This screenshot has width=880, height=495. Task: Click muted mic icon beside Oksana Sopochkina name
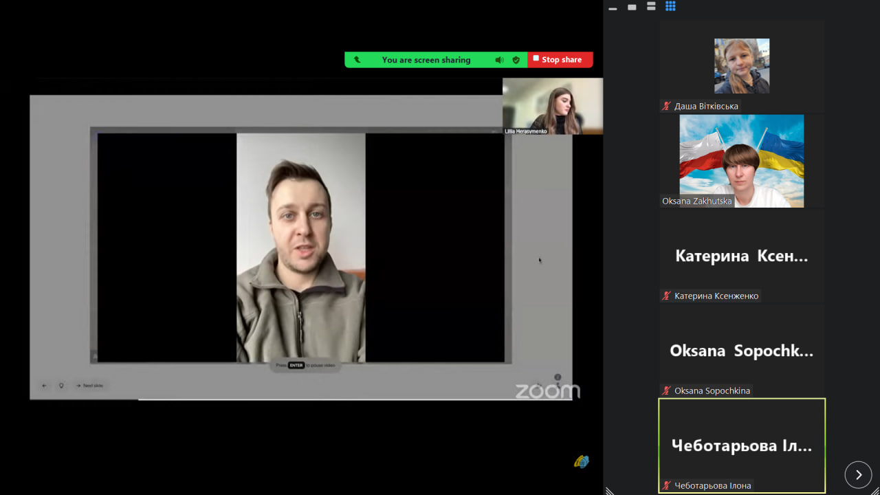[666, 390]
